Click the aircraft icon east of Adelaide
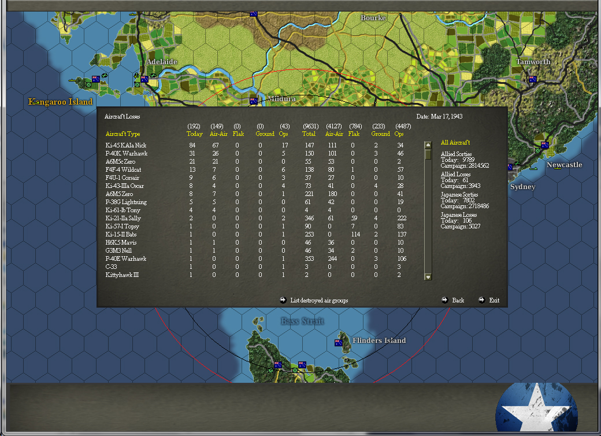Viewport: 601px width, 436px height. coord(153,75)
